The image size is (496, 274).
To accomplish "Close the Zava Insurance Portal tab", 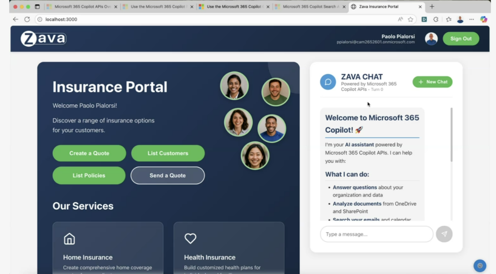I will click(420, 7).
